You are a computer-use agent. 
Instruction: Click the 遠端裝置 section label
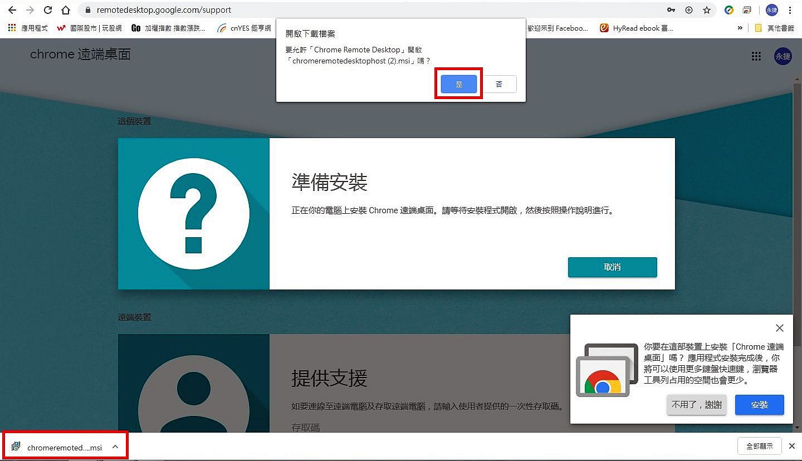[x=134, y=317]
